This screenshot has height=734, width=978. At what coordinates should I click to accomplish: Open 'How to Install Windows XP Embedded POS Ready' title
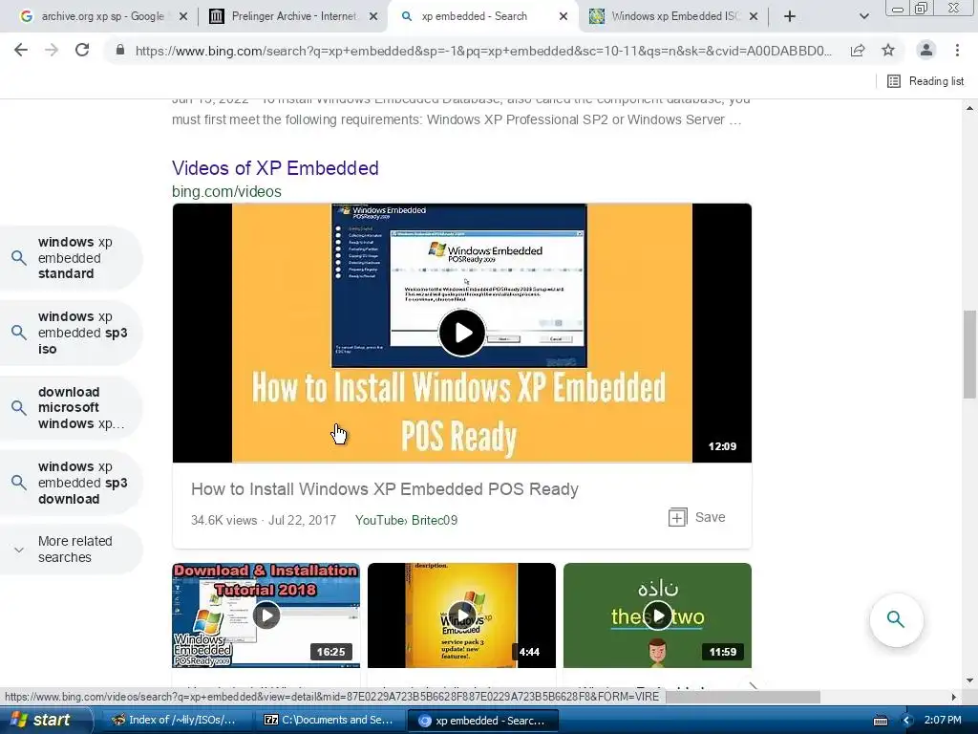click(385, 488)
